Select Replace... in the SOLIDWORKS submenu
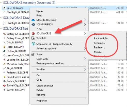The image size is (127, 107). 99,47
